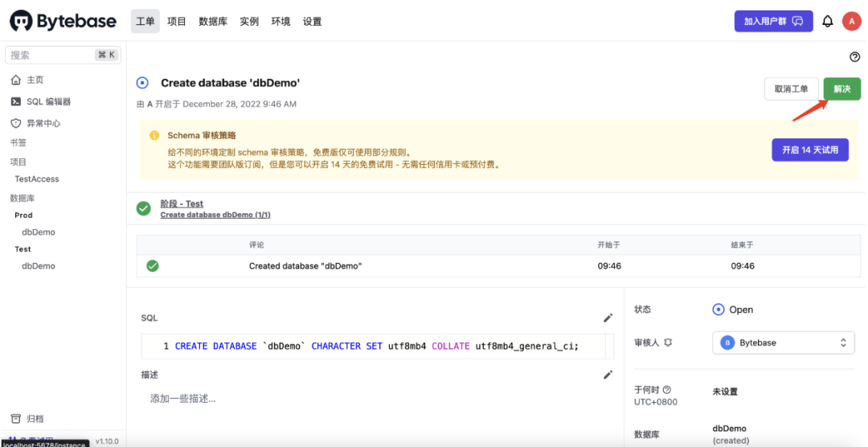
Task: Click the 异常中心 shield icon
Action: [x=16, y=123]
